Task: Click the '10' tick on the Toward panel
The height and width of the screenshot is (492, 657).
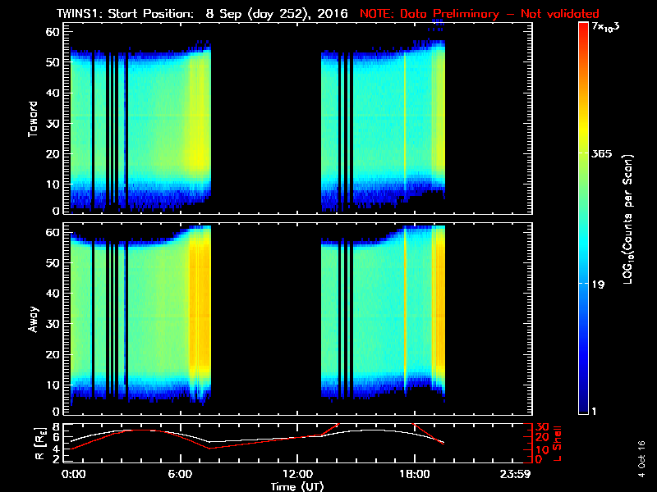Action: pos(53,184)
